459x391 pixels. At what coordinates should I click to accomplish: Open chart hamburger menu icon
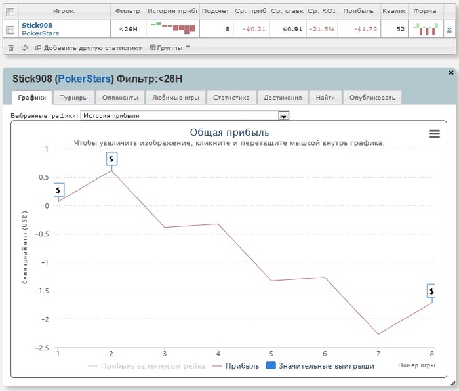point(434,134)
